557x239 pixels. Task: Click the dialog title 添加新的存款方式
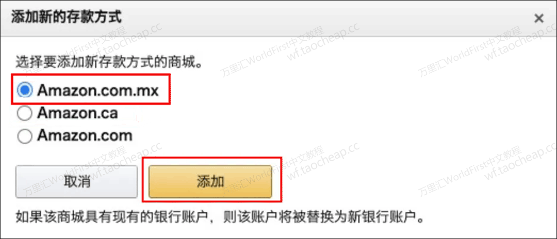pos(67,18)
